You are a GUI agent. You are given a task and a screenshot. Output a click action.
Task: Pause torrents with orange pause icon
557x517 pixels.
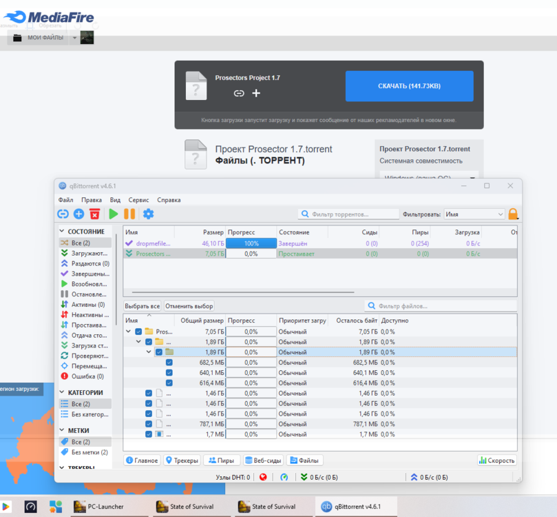click(129, 214)
